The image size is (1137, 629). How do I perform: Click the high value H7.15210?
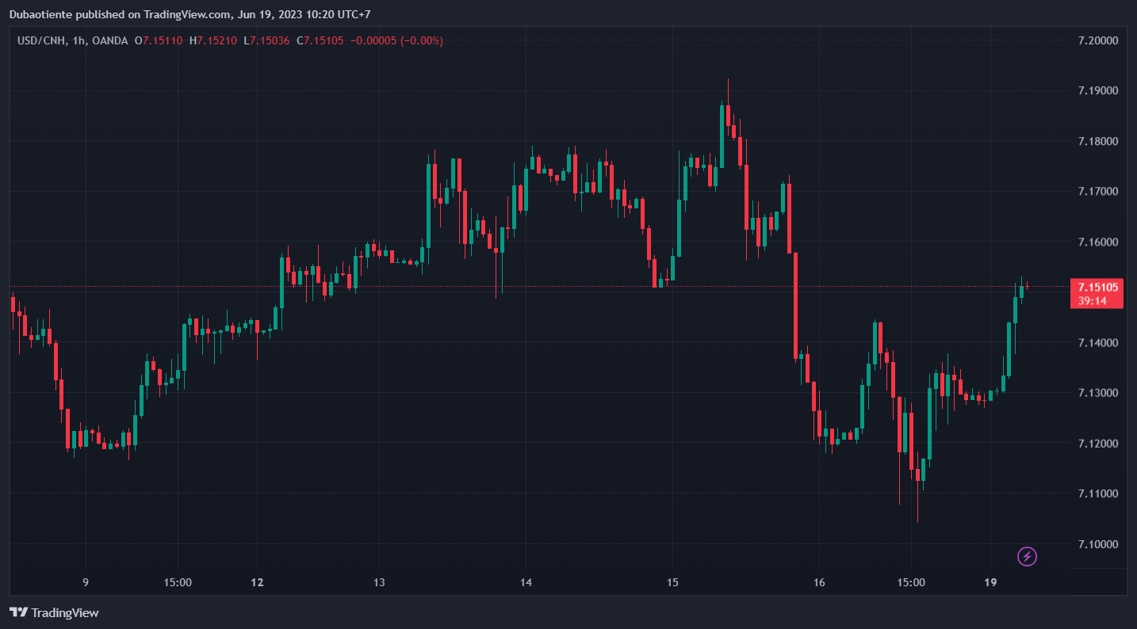pyautogui.click(x=213, y=40)
